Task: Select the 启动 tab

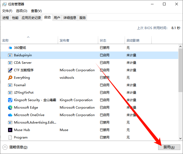Action: pyautogui.click(x=47, y=17)
